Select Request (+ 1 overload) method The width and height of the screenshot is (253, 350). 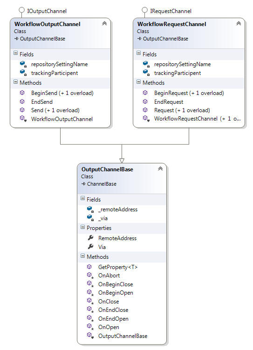(182, 110)
